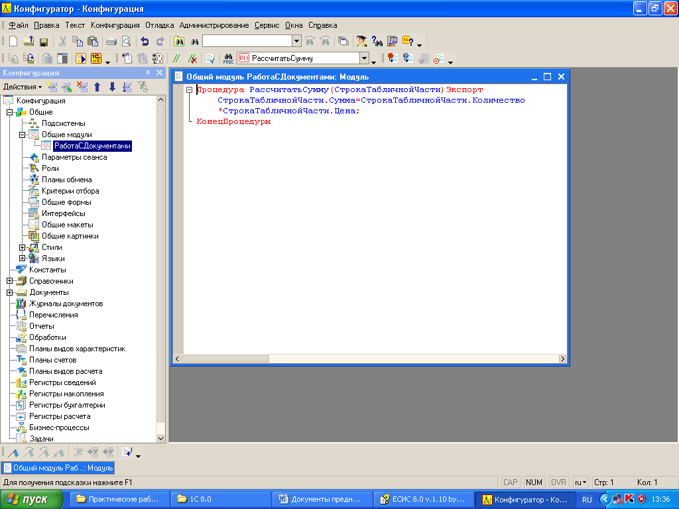Expand the Стили tree node
Viewport: 679px width, 509px height.
click(22, 247)
